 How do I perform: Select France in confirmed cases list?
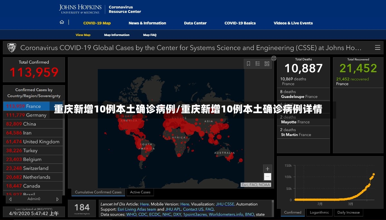[x=33, y=106]
